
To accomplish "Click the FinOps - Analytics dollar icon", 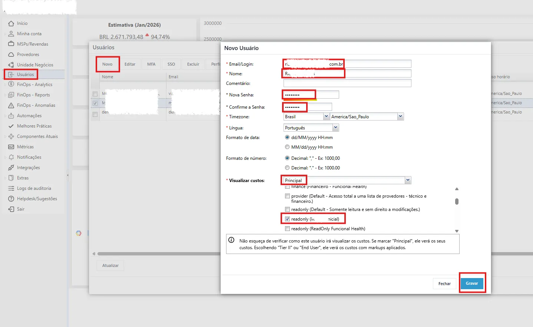I will [x=11, y=84].
